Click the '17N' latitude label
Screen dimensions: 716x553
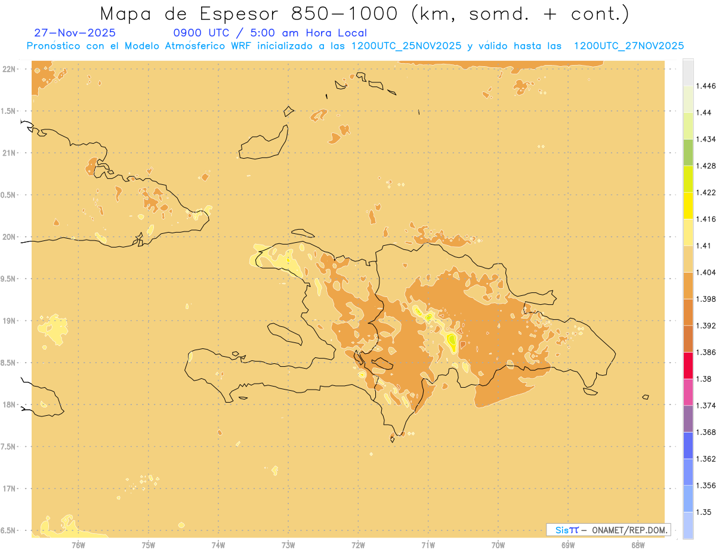10,489
